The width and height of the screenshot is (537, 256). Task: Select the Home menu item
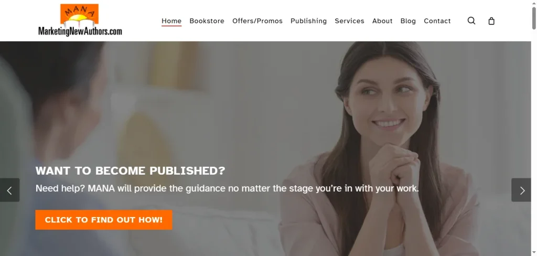click(171, 21)
